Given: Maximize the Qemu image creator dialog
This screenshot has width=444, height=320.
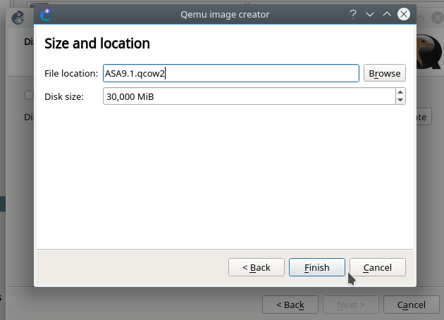Looking at the screenshot, I should click(x=386, y=14).
